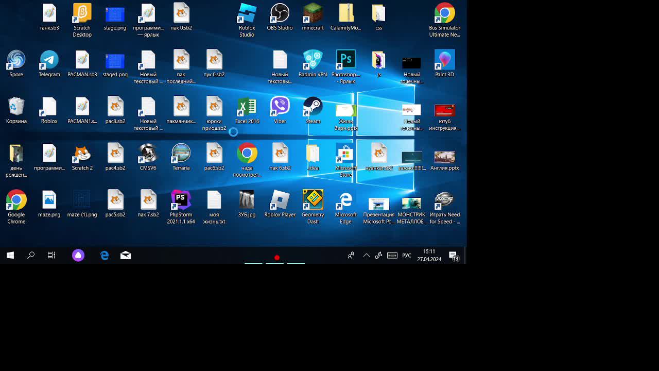Viewport: 659px width, 371px height.
Task: Launch the purple Alice assistant on taskbar
Action: pyautogui.click(x=78, y=255)
